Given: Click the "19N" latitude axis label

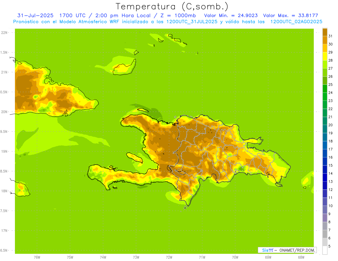Looking at the screenshot, I should (4, 151).
